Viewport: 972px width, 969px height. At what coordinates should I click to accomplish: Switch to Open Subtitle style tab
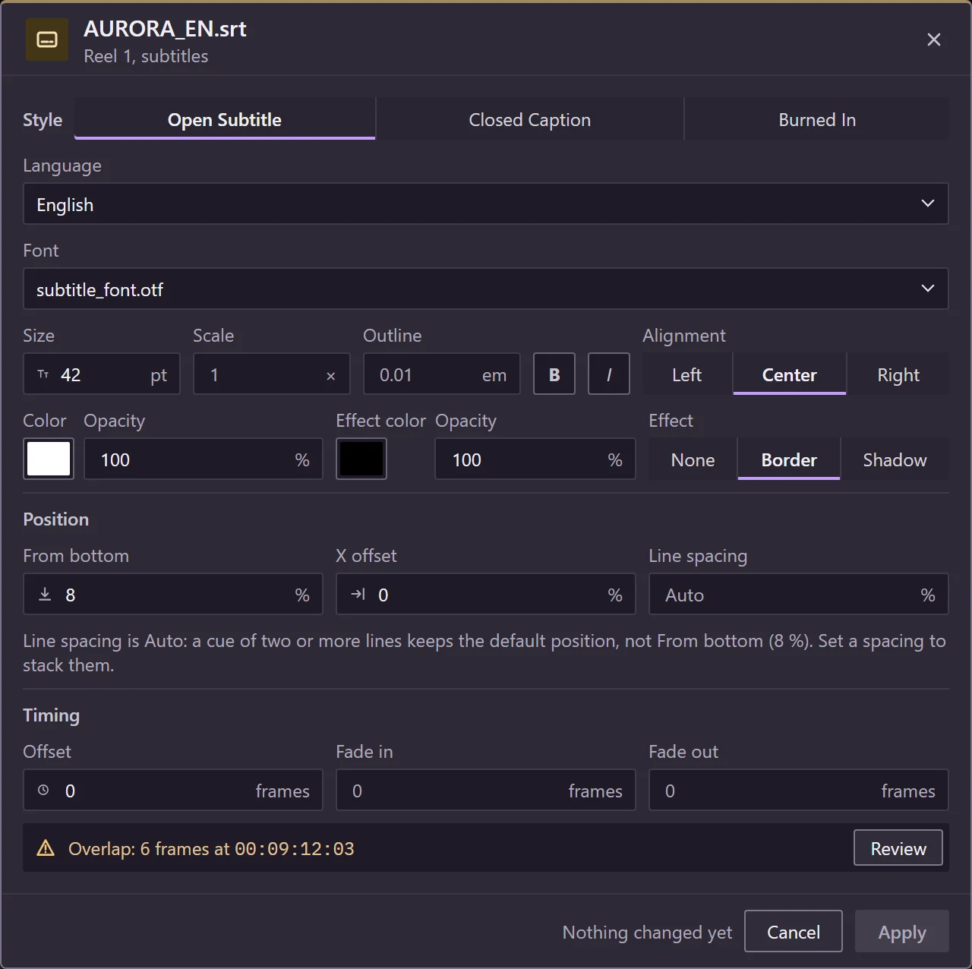[225, 119]
